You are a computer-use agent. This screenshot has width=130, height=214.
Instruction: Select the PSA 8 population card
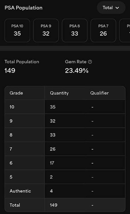coord(75,31)
